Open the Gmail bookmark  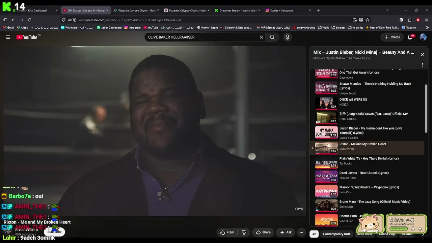pos(8,28)
